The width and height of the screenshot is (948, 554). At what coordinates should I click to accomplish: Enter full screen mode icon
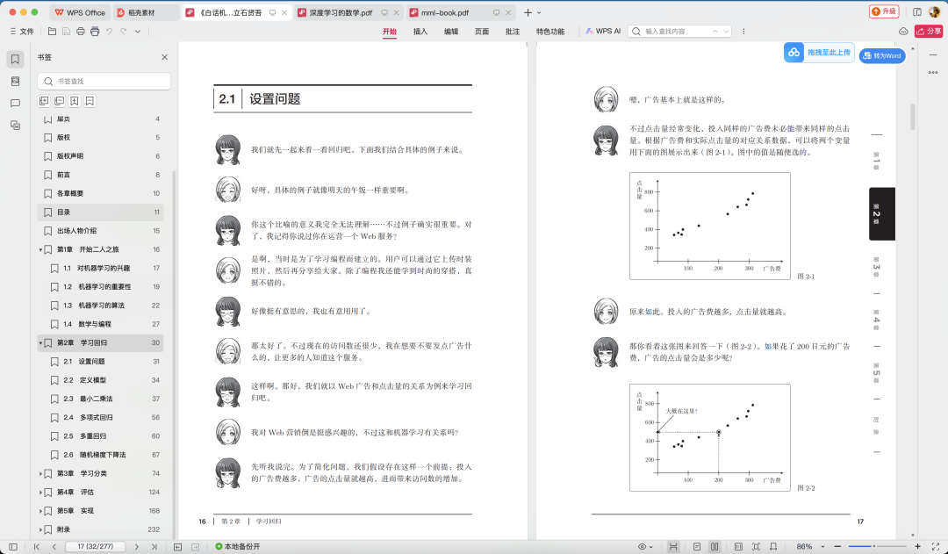click(x=936, y=546)
